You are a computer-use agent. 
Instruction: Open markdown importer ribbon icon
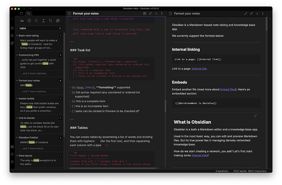click(x=12, y=43)
